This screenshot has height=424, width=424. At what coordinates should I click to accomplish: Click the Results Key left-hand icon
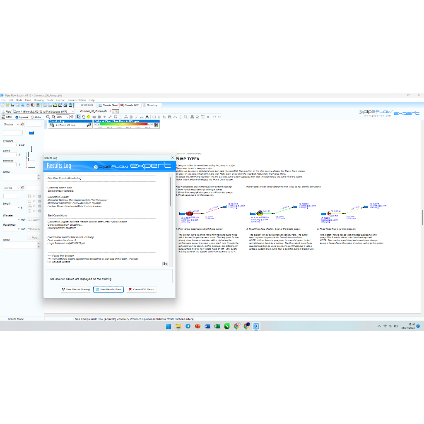pos(52,125)
